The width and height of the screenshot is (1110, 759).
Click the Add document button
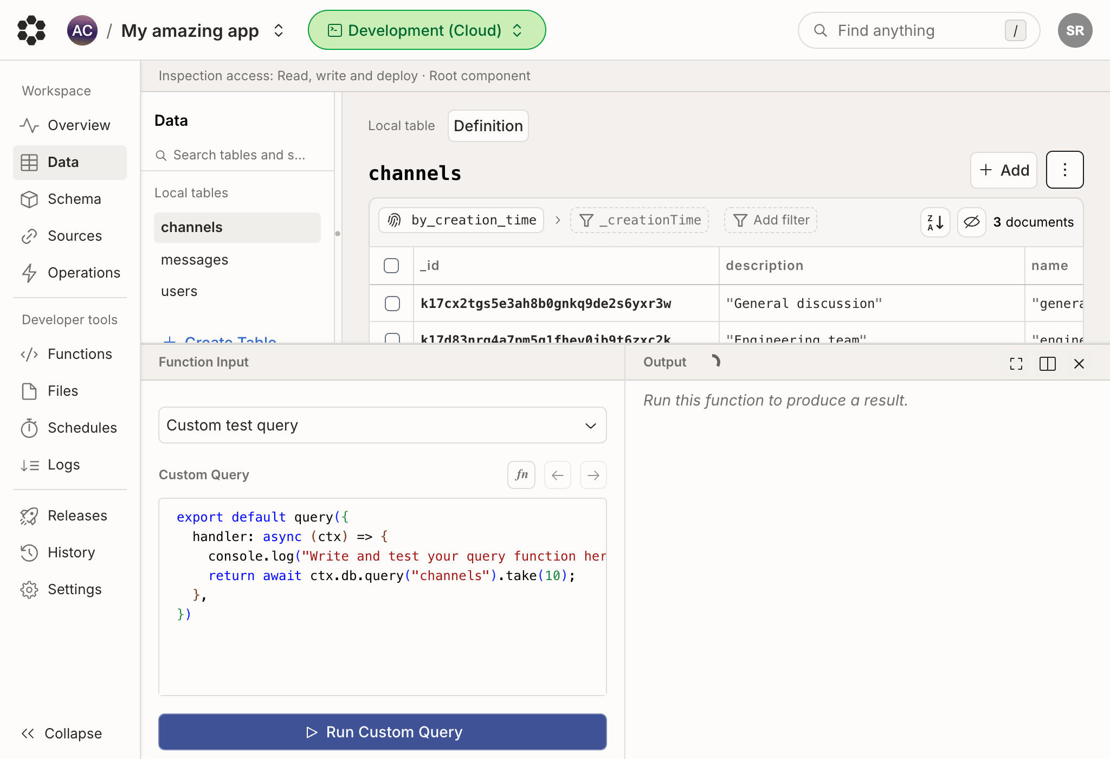[x=1004, y=170]
